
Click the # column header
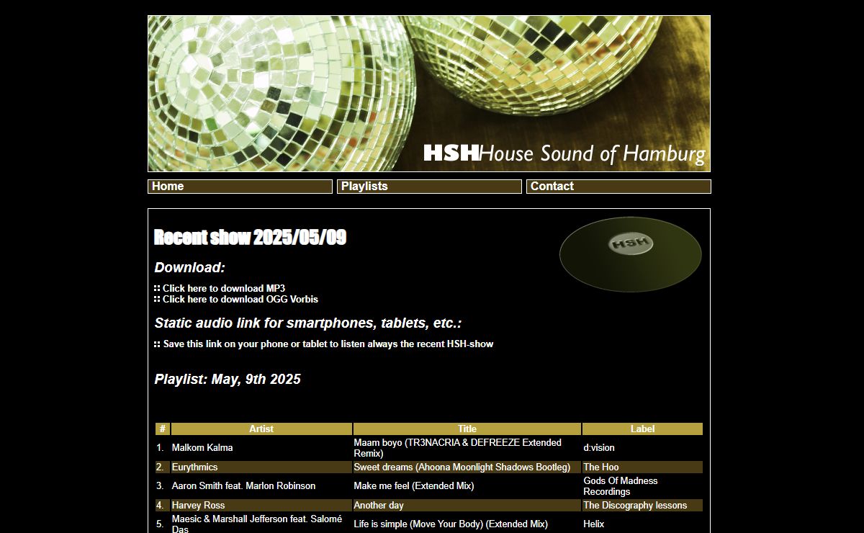click(163, 429)
